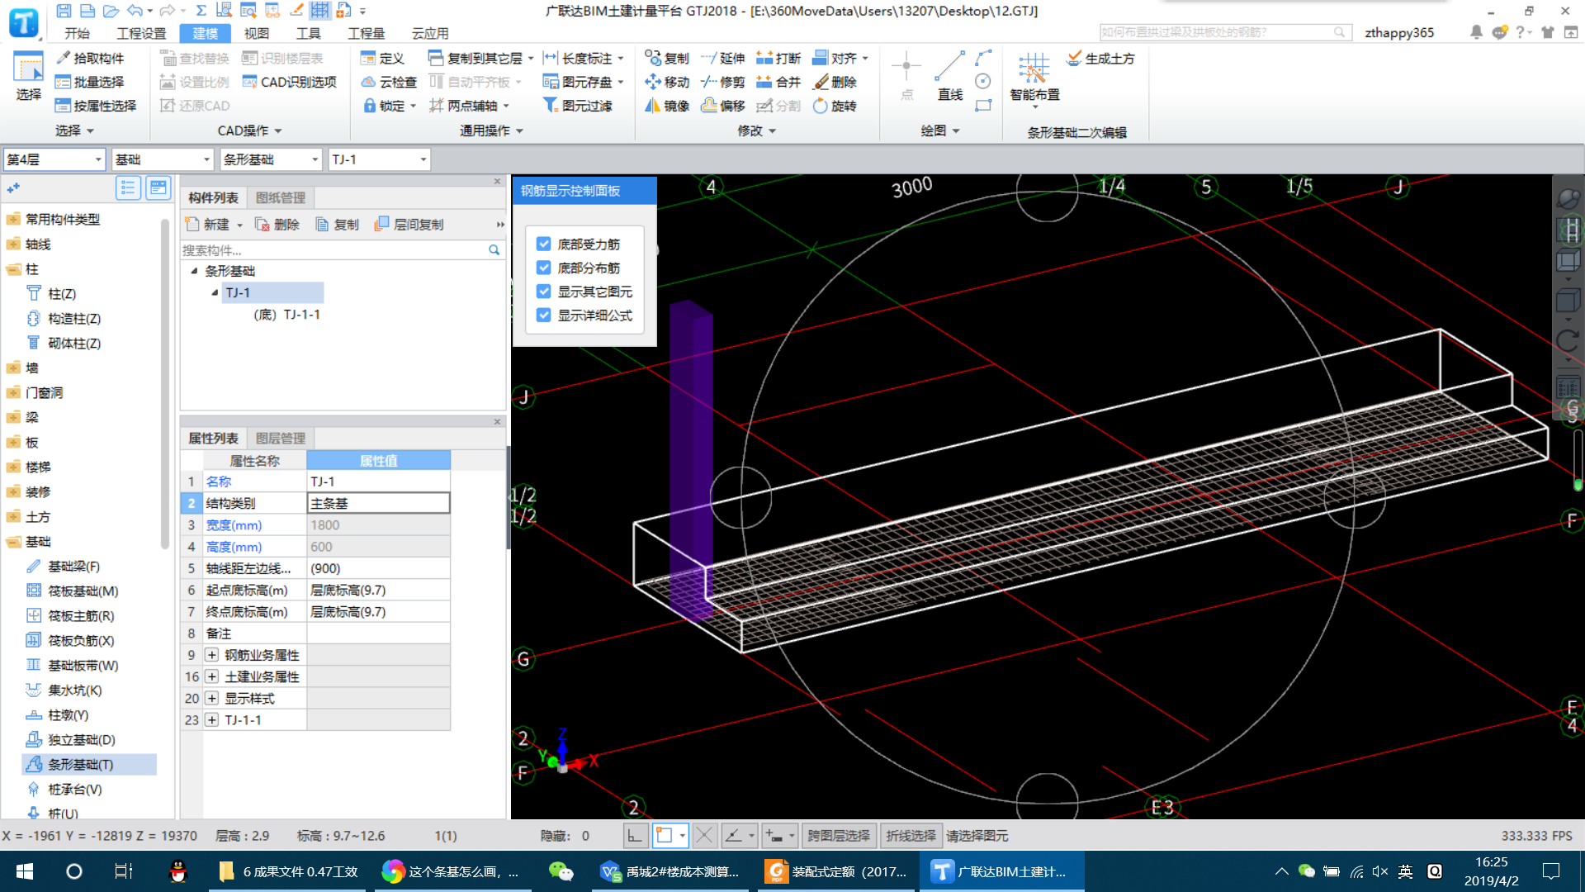Click the 长度标注 length dimension tool

click(x=583, y=58)
